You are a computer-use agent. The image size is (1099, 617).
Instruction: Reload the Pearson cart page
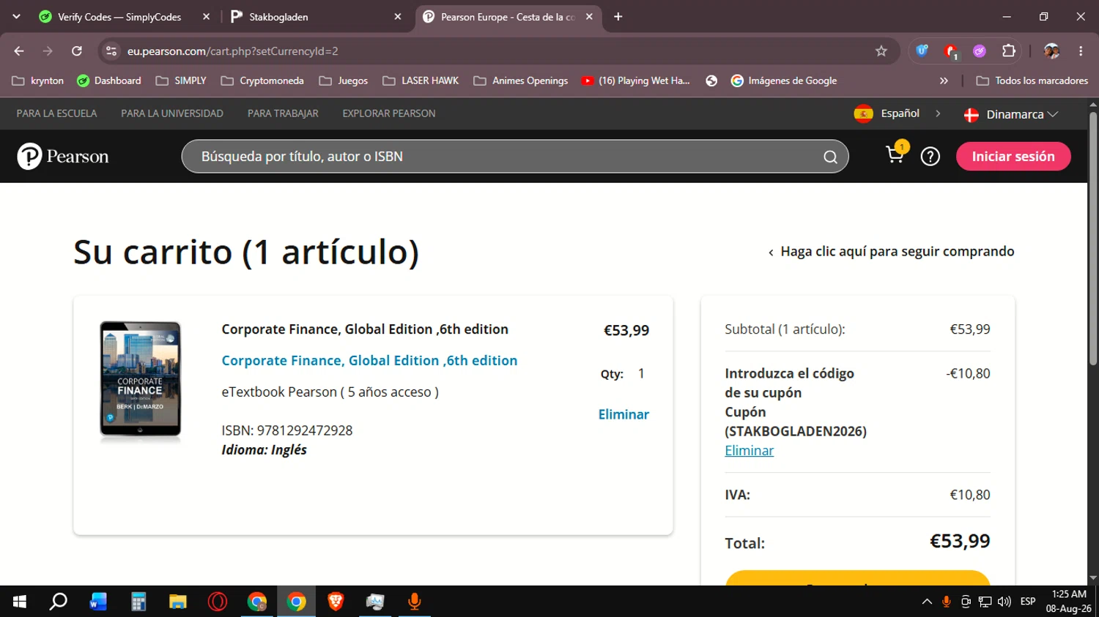pyautogui.click(x=77, y=51)
